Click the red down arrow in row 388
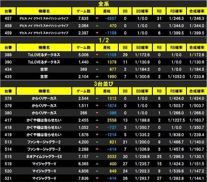Screen dimensions: 207x182 point(97,55)
